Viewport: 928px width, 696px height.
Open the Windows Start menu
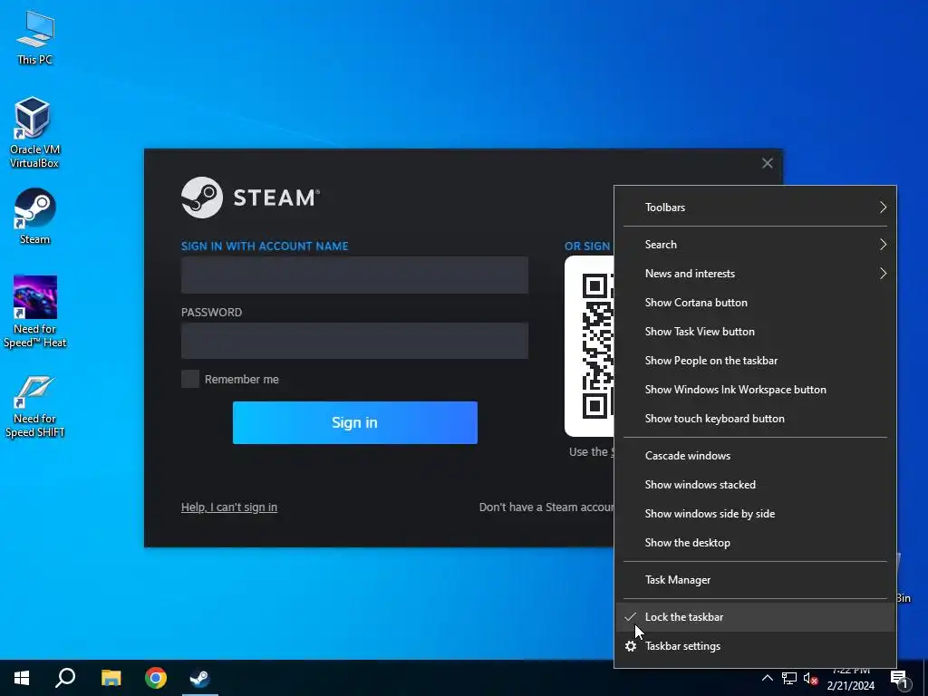point(22,678)
